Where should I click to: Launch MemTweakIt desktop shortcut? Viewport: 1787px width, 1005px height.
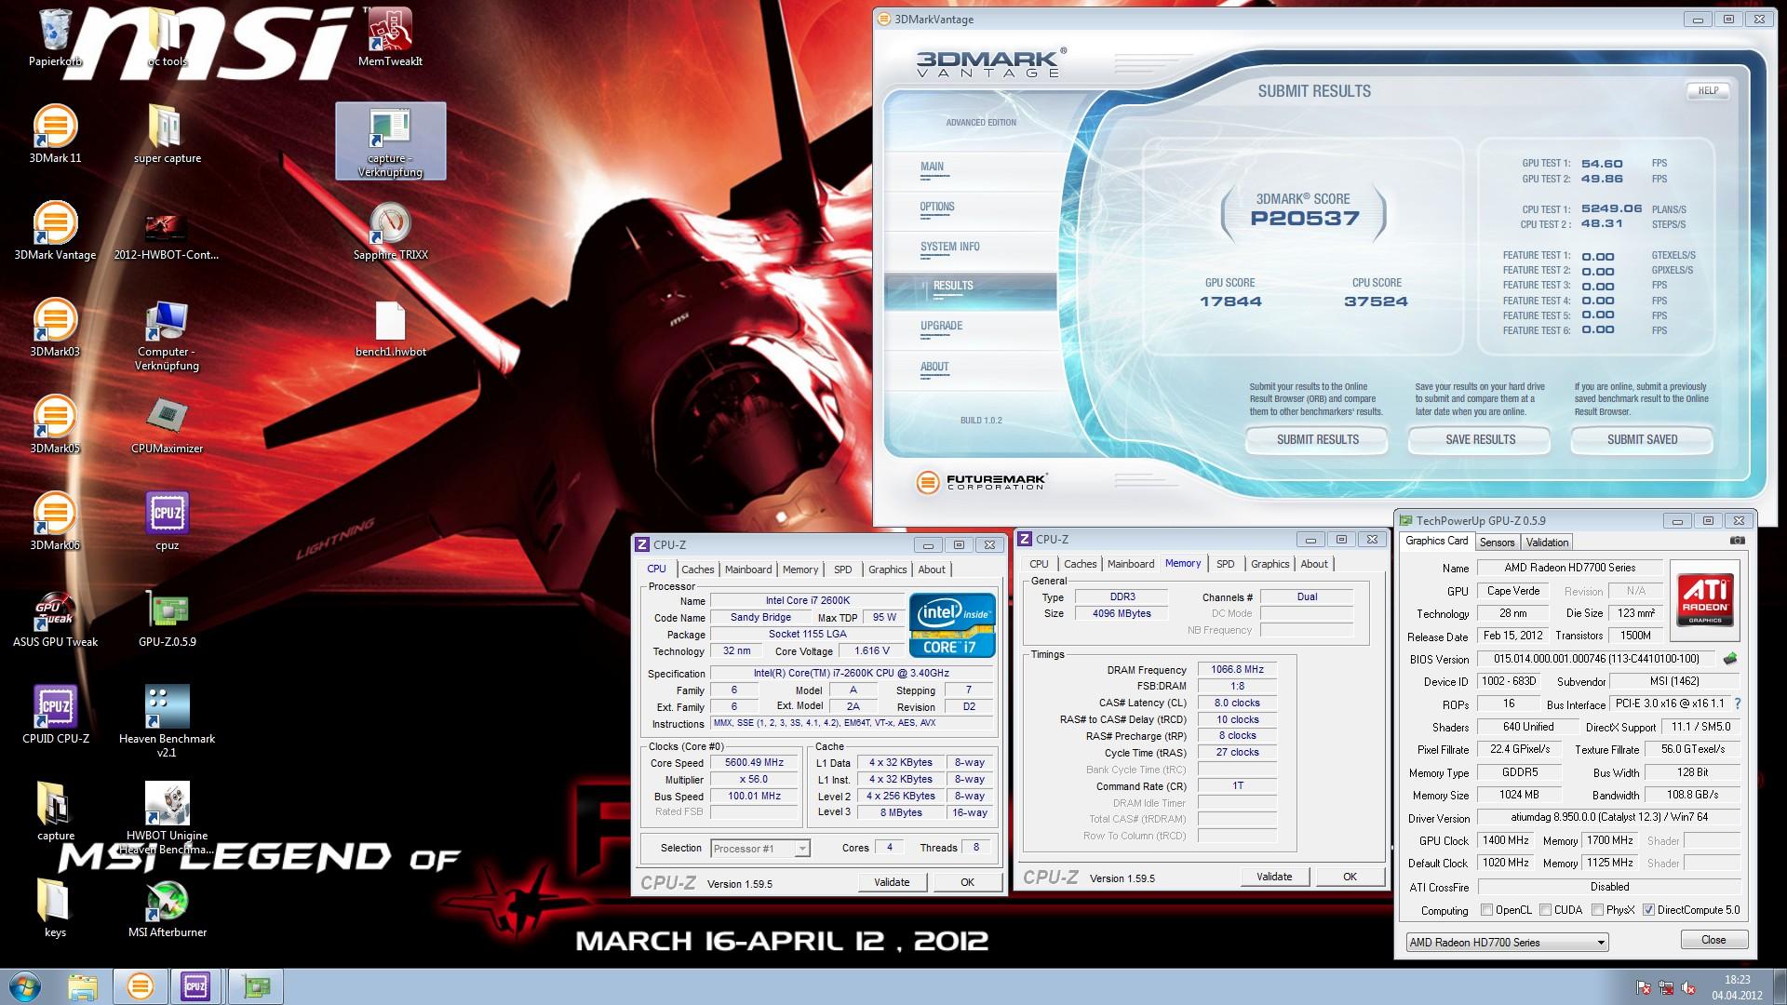pyautogui.click(x=390, y=37)
